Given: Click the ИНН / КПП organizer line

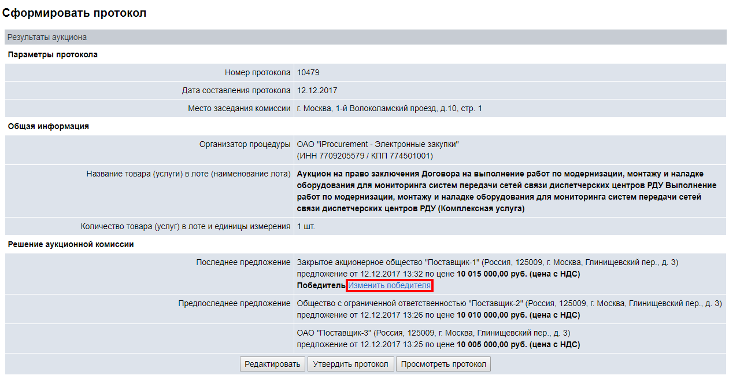Looking at the screenshot, I should tap(364, 156).
